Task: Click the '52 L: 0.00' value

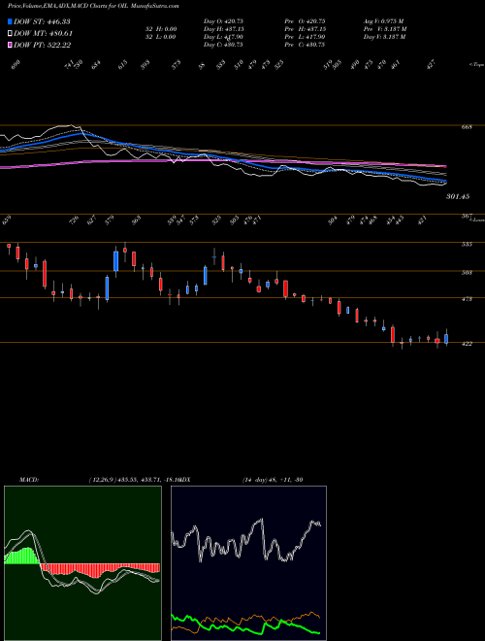Action: pos(160,37)
